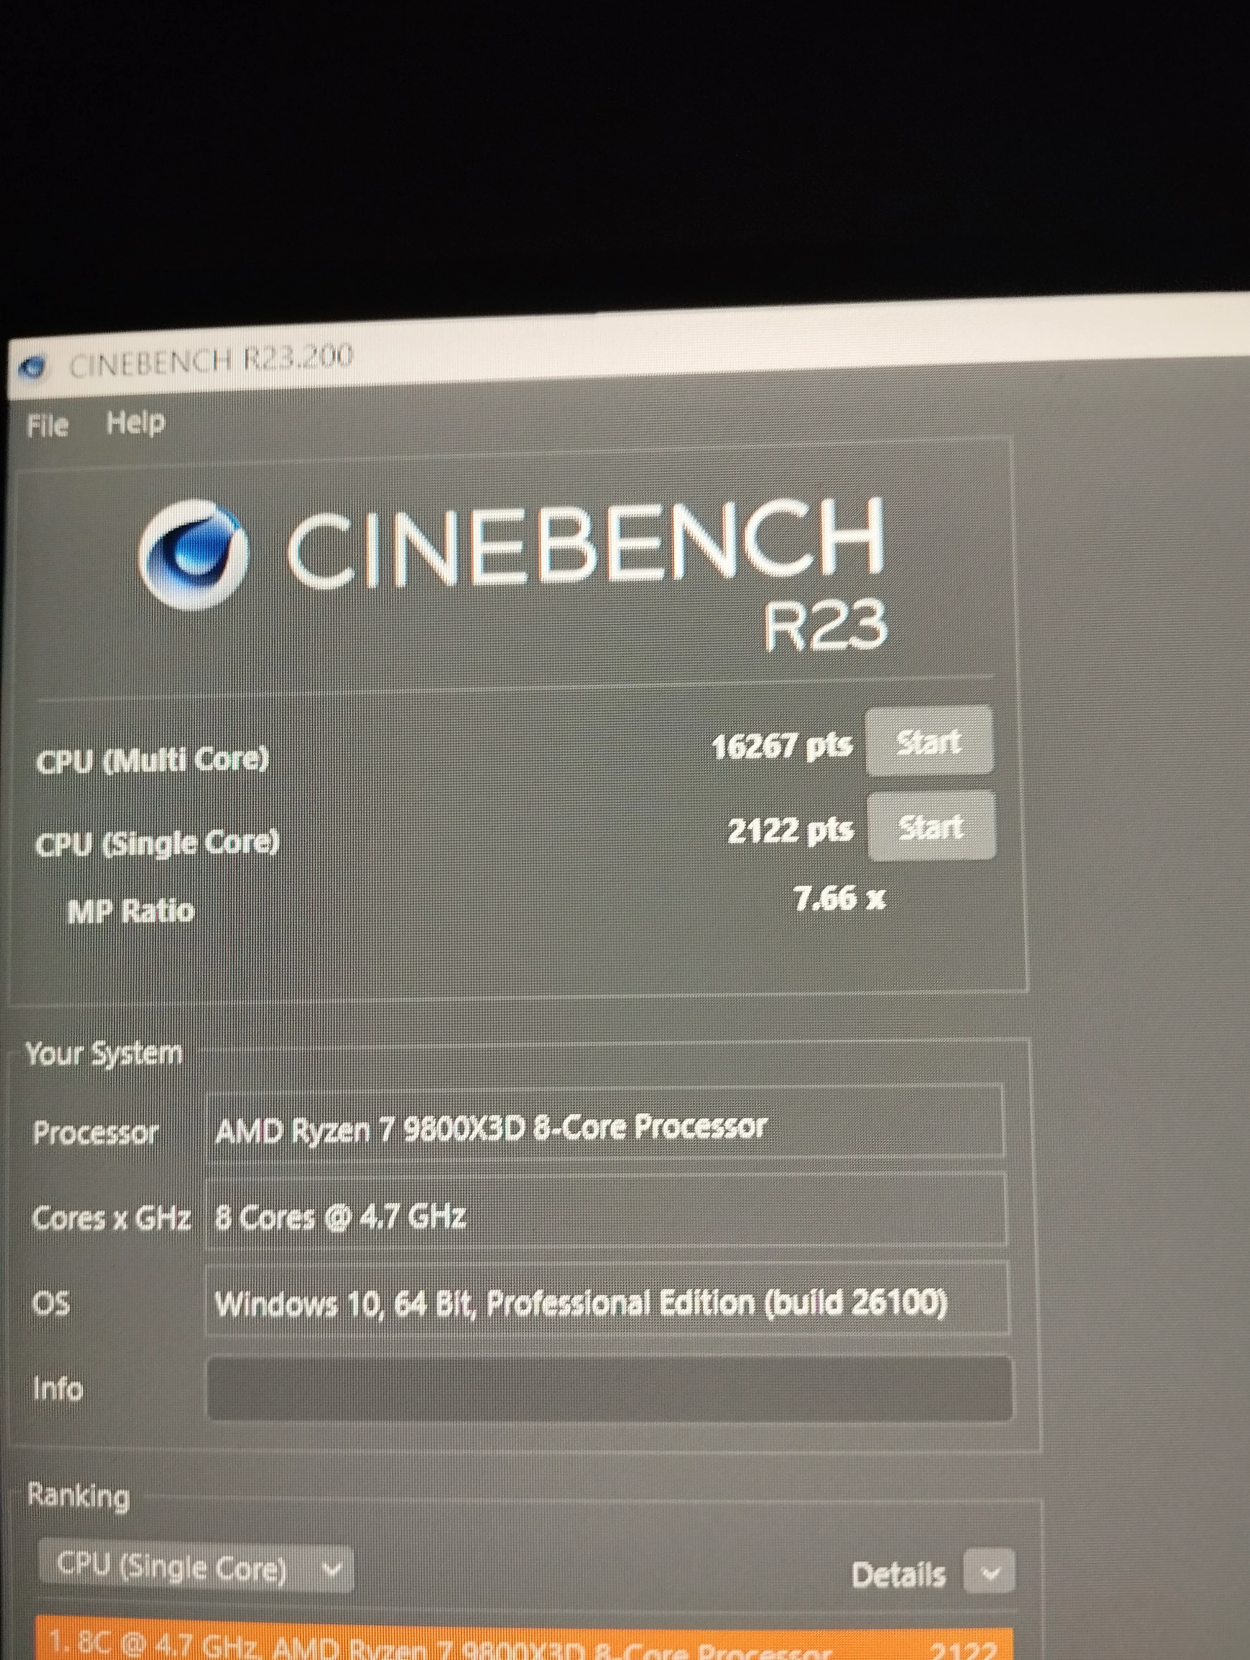Open the File menu
The image size is (1250, 1660).
click(x=47, y=426)
